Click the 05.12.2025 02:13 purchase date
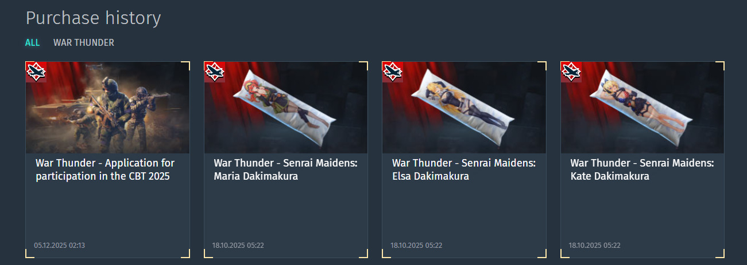 (x=60, y=246)
